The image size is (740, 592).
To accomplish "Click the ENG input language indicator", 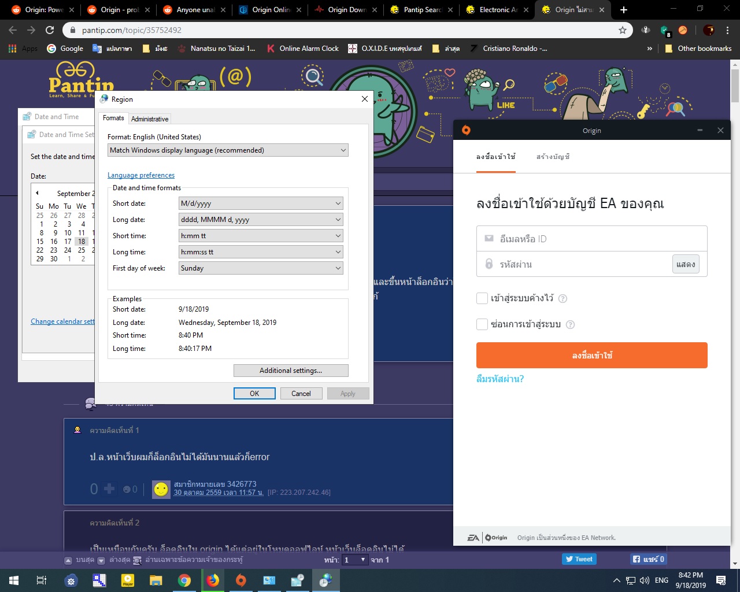I will (662, 580).
